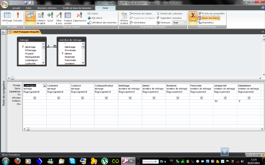This screenshot has height=165, width=265.
Task: Toggle the Totaux sigma button
Action: (192, 16)
